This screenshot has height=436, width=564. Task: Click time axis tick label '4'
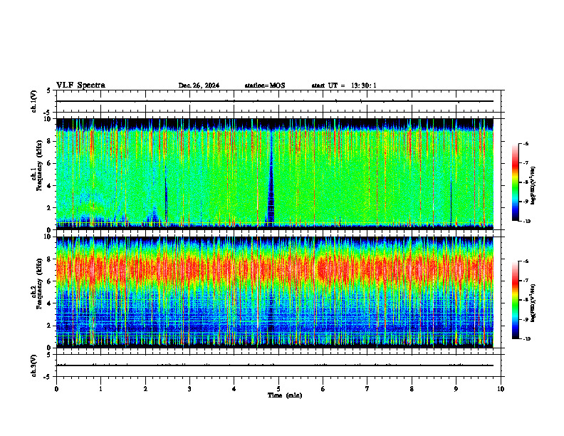click(234, 389)
